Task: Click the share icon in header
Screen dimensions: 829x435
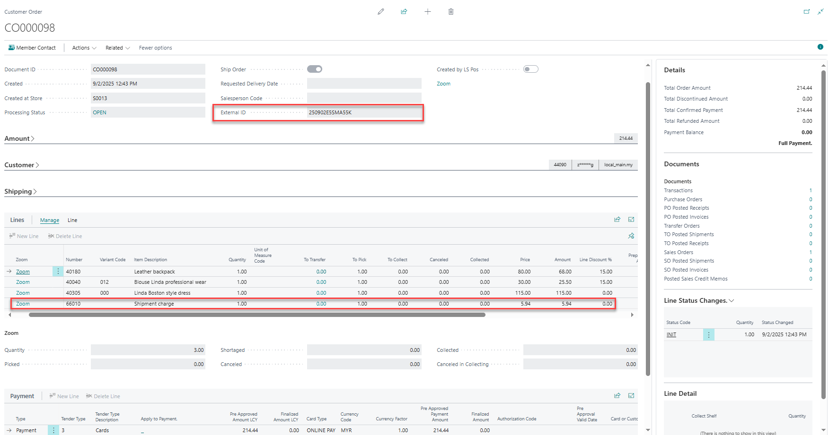Action: pyautogui.click(x=404, y=12)
